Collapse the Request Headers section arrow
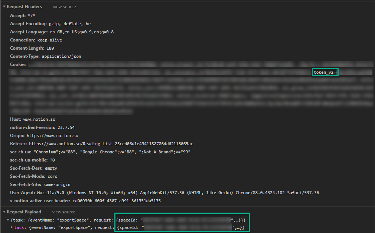Image resolution: width=375 pixels, height=233 pixels. pyautogui.click(x=4, y=7)
